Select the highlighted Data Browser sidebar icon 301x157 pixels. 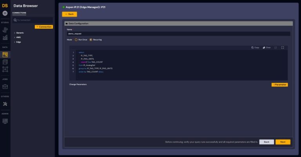5,54
